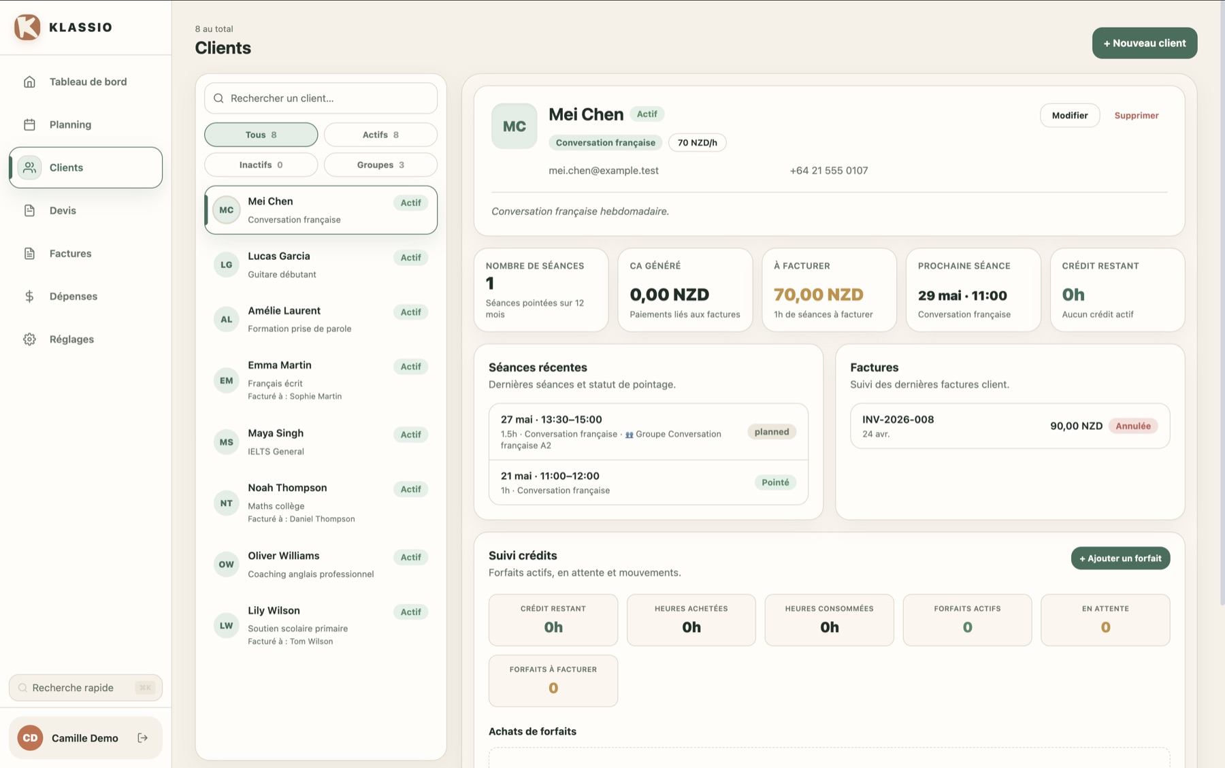
Task: Click the phone number +64 21 555 0107
Action: pyautogui.click(x=828, y=171)
